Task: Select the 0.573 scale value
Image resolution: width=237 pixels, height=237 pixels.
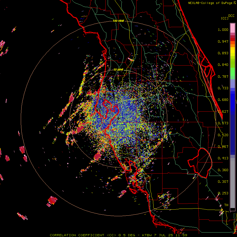Action: (223, 123)
